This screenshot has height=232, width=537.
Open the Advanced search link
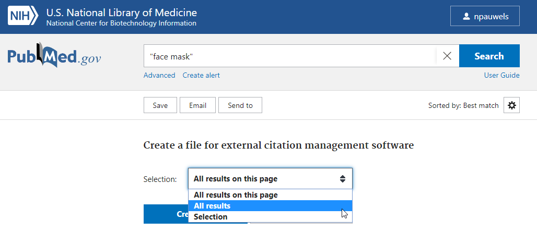159,75
